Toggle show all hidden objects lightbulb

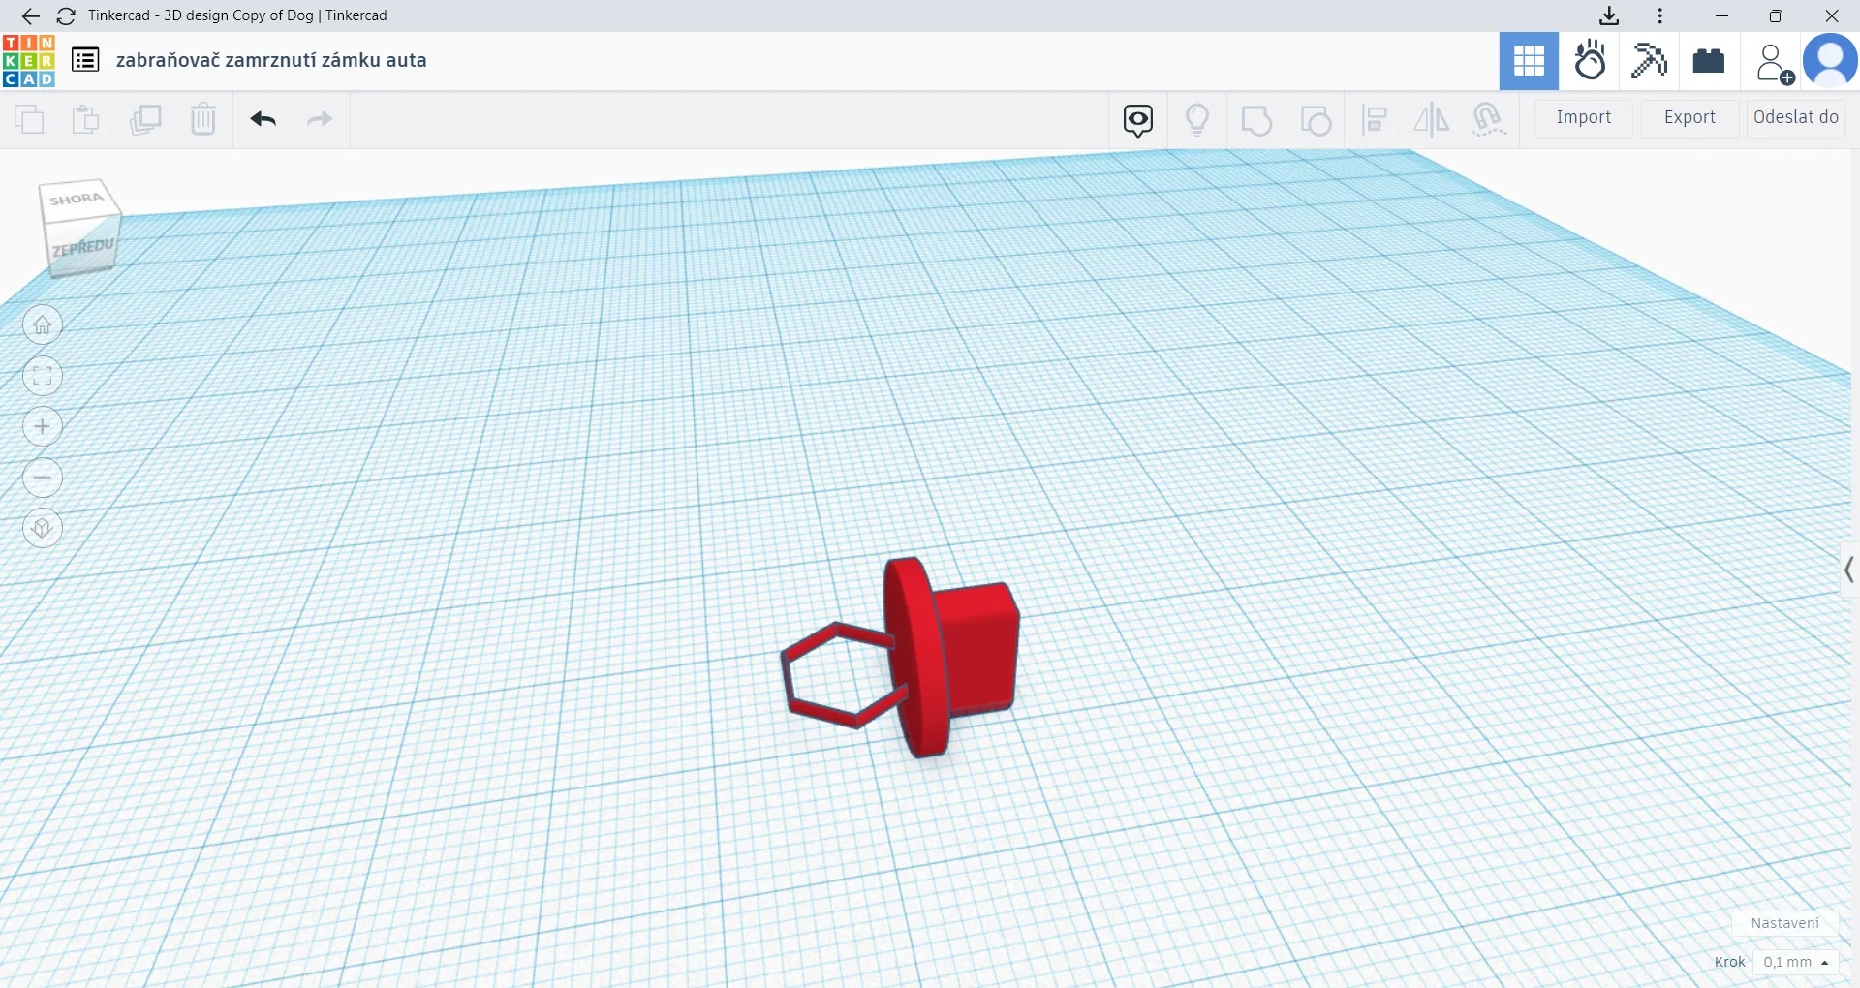(x=1197, y=119)
